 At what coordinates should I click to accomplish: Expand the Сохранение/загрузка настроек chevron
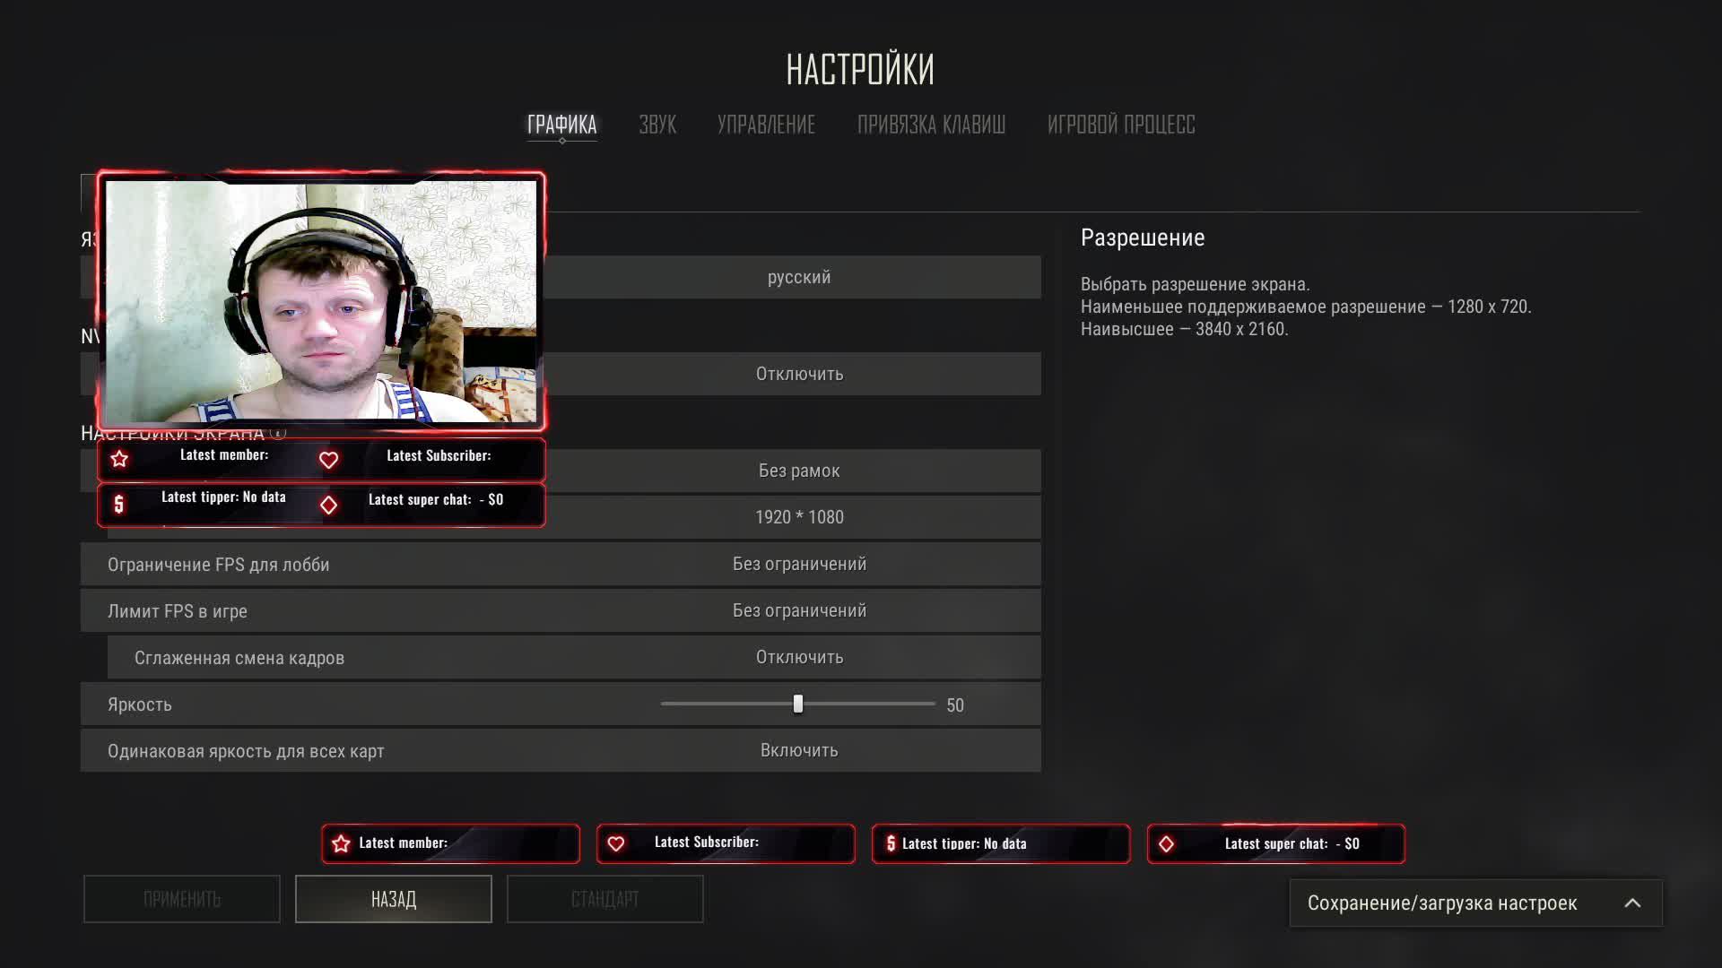tap(1632, 903)
